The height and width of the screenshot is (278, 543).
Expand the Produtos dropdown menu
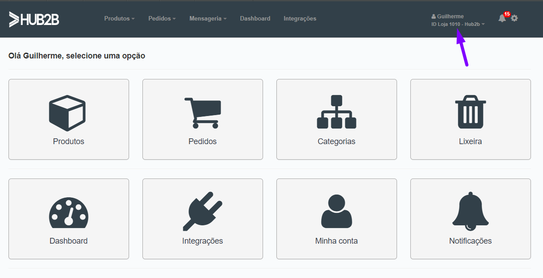click(119, 19)
